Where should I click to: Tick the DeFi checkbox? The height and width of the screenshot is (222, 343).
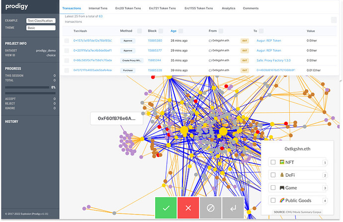[x=273, y=175]
